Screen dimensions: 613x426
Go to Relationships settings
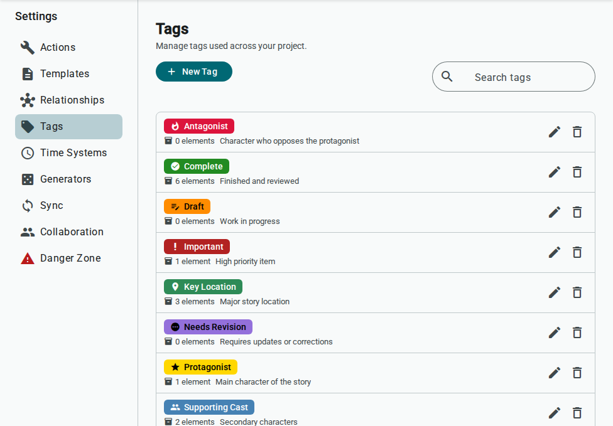click(69, 100)
